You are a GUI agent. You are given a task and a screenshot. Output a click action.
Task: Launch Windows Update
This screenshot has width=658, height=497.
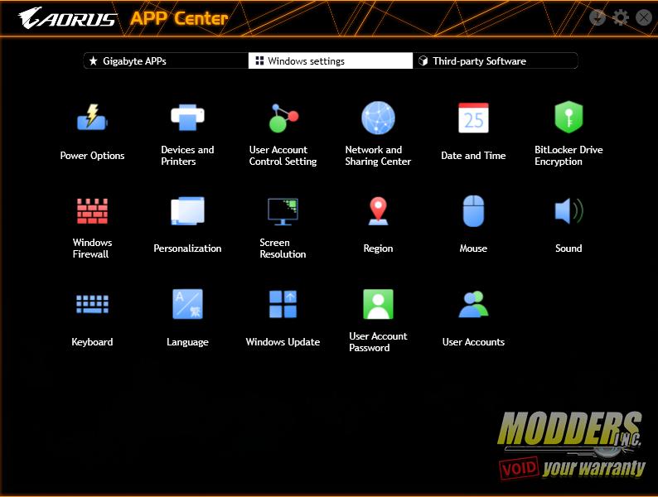(283, 305)
